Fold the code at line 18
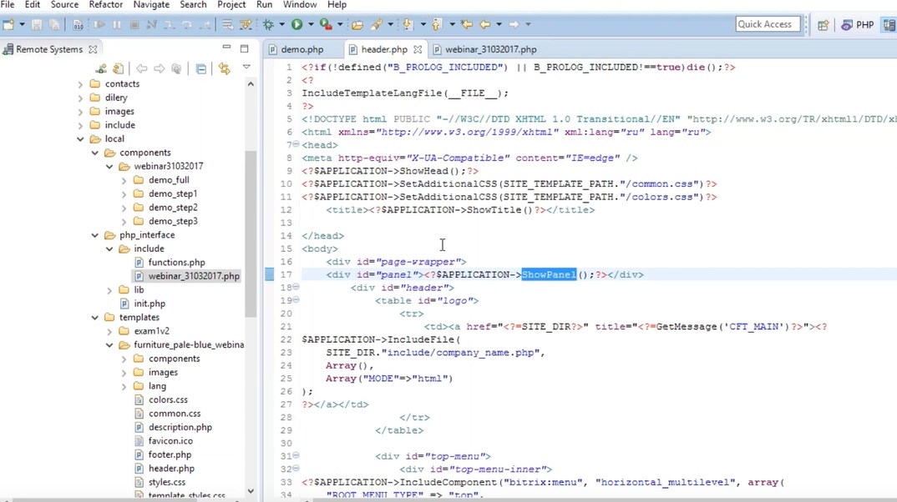Viewport: 897px width, 502px height. [296, 287]
